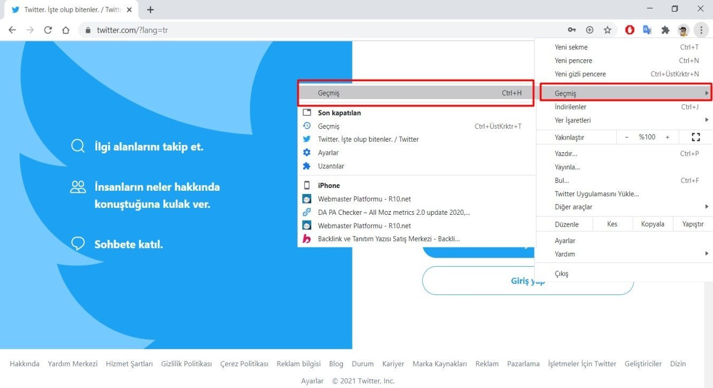
Task: Open Blog footer link
Action: click(x=336, y=363)
